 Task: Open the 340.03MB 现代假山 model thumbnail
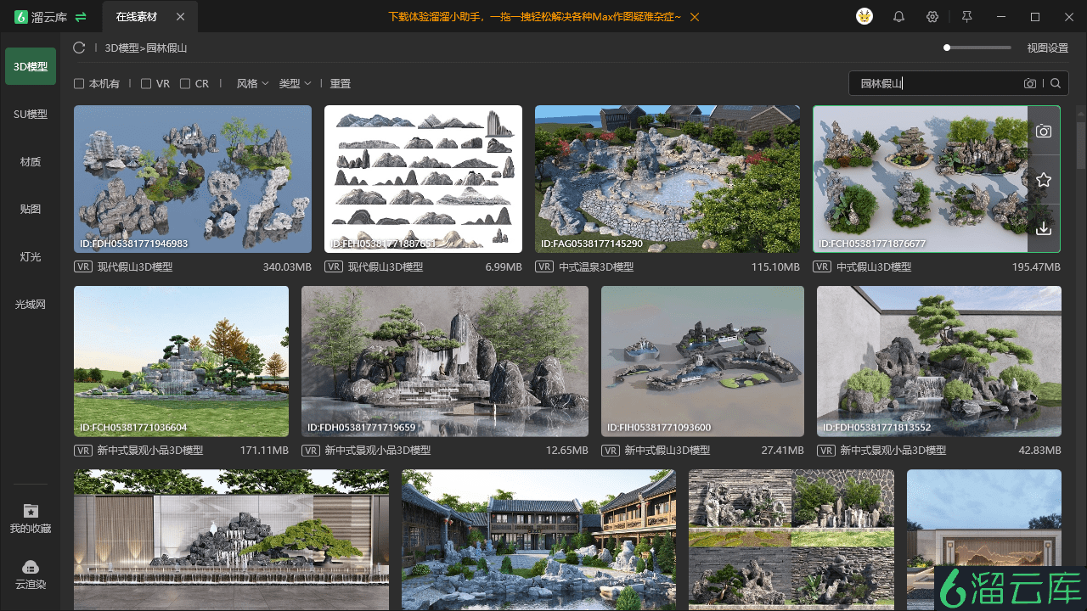click(193, 179)
